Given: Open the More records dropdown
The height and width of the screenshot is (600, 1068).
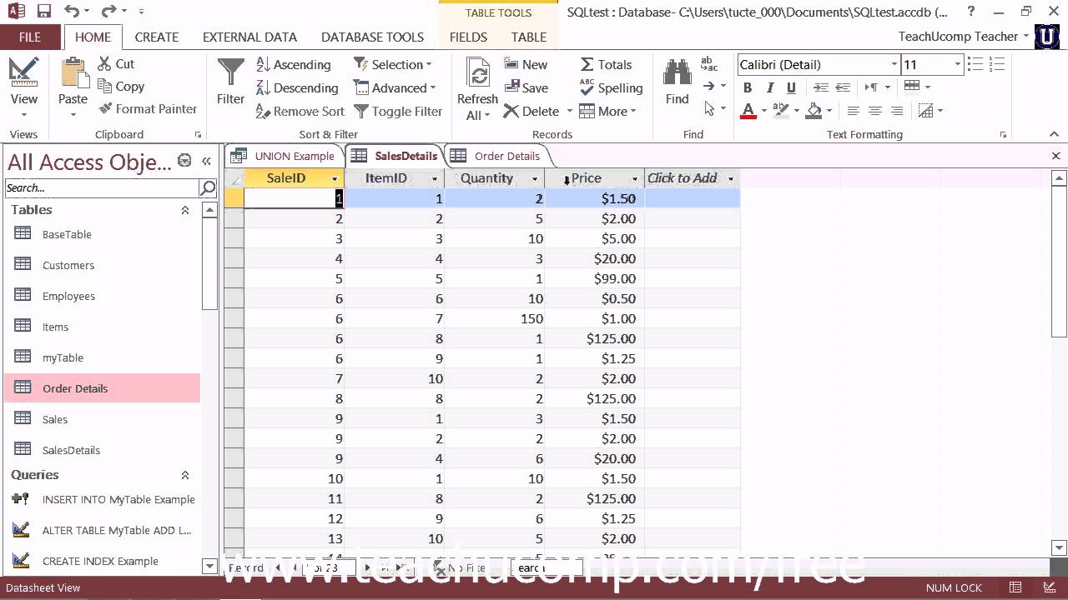Looking at the screenshot, I should point(607,112).
